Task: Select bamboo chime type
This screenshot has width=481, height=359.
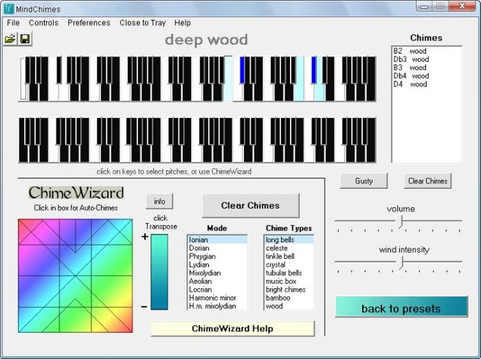Action: (289, 298)
